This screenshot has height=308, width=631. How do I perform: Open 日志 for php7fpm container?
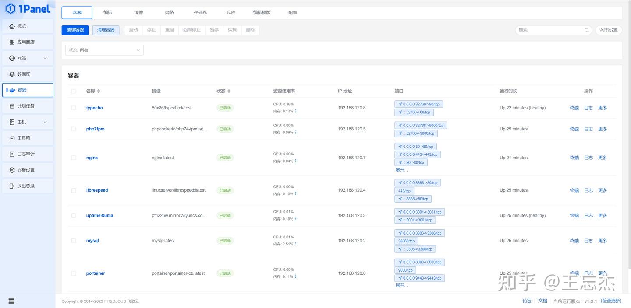tap(588, 129)
